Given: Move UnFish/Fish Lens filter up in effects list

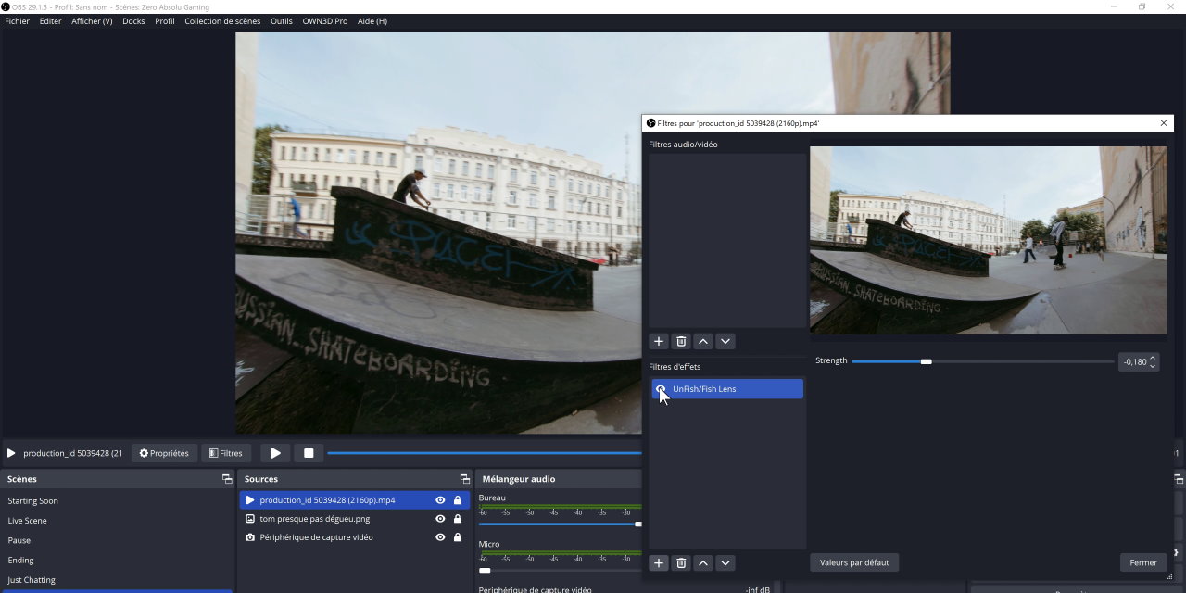Looking at the screenshot, I should (703, 562).
